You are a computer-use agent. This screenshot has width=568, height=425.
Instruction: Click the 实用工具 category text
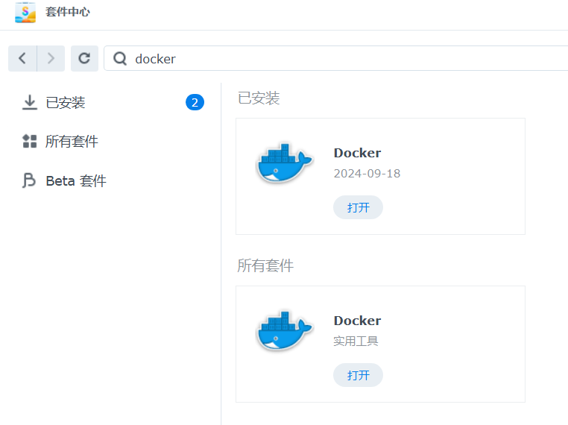[x=356, y=341]
